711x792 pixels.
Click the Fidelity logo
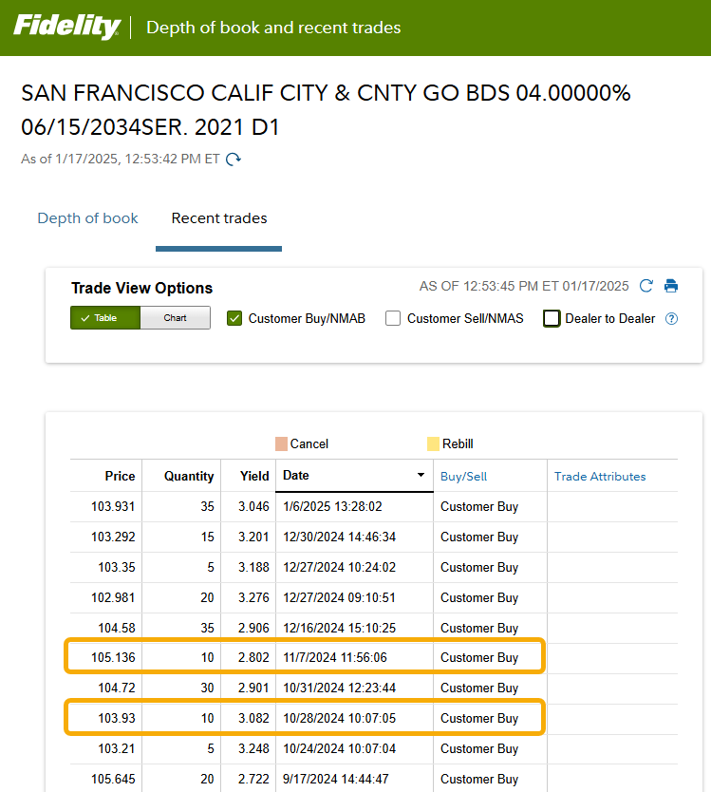point(66,27)
